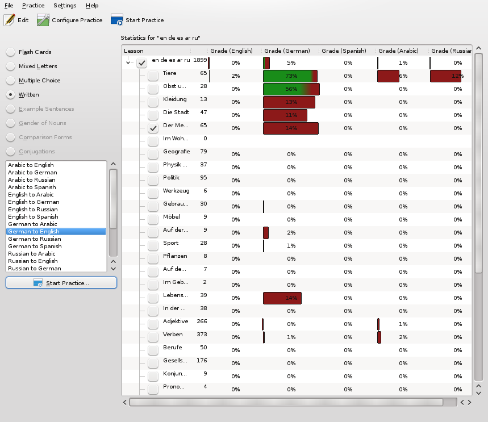Viewport: 488px width, 422px height.
Task: Click left arrow of horizontal scrollbar
Action: click(x=126, y=402)
